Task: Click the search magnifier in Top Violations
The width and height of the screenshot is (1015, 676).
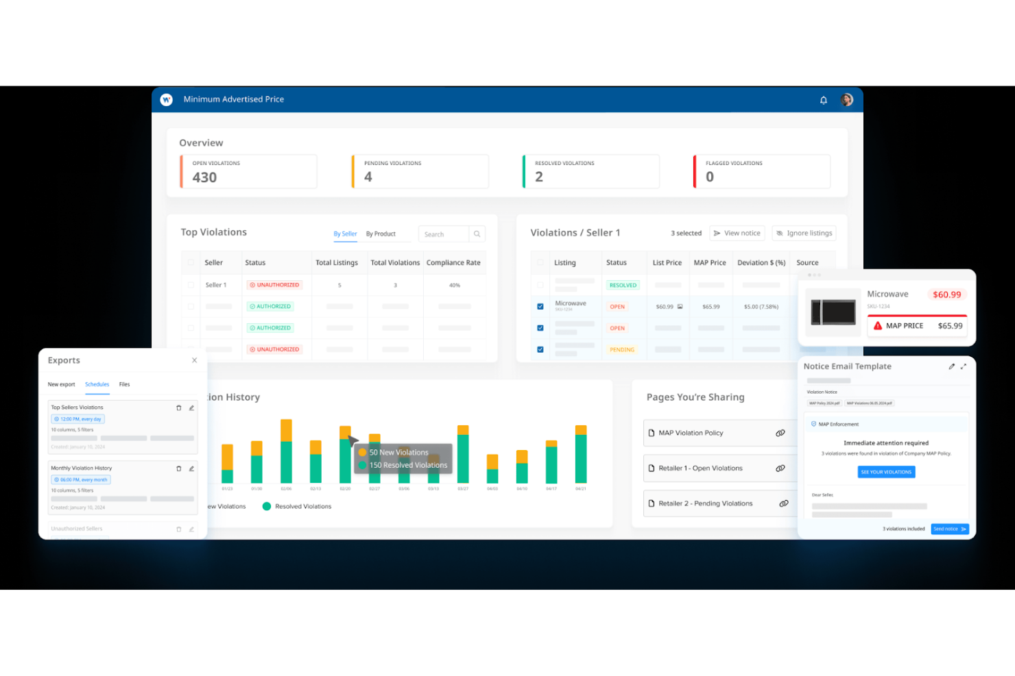Action: coord(477,234)
